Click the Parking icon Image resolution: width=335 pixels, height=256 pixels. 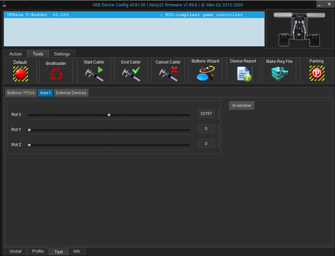tap(317, 73)
